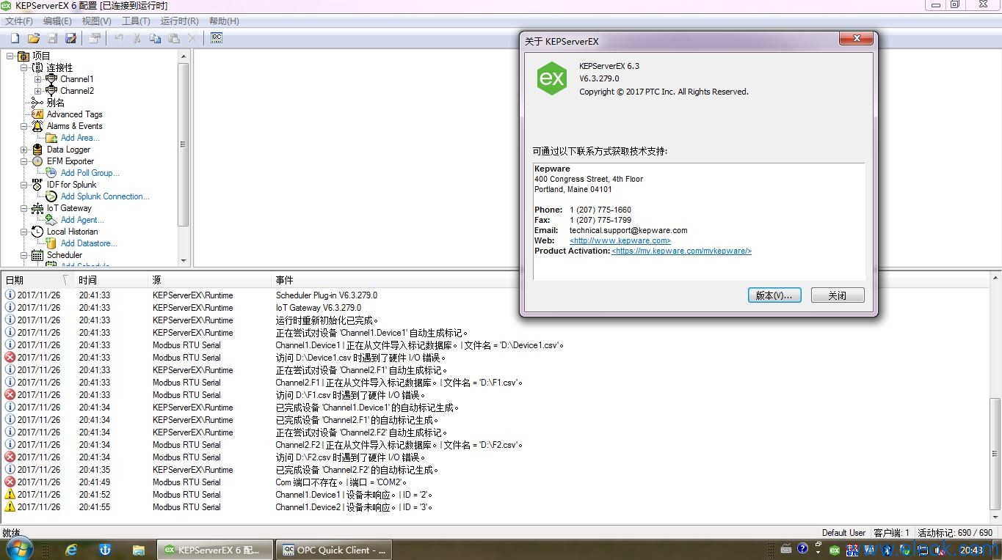Viewport: 1002px width, 560px height.
Task: Expand the Channel2 tree node
Action: click(38, 91)
